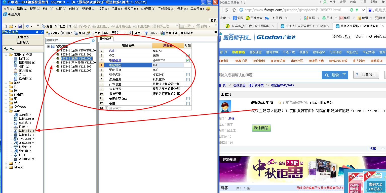This screenshot has width=386, height=193.
Task: Select 筏板负筋(X) under 基础
Action: 24,135
